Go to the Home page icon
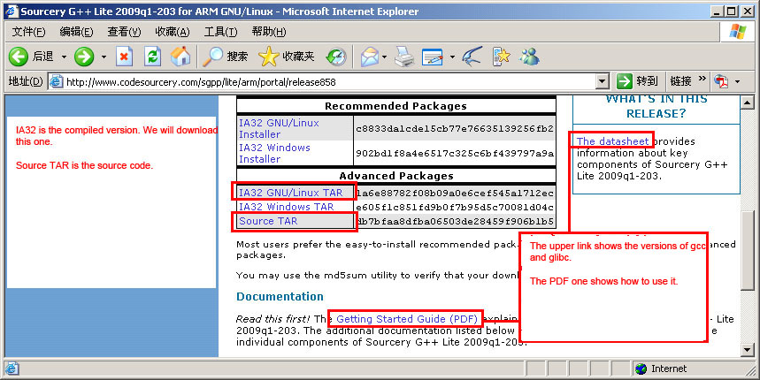760x380 pixels. point(180,57)
